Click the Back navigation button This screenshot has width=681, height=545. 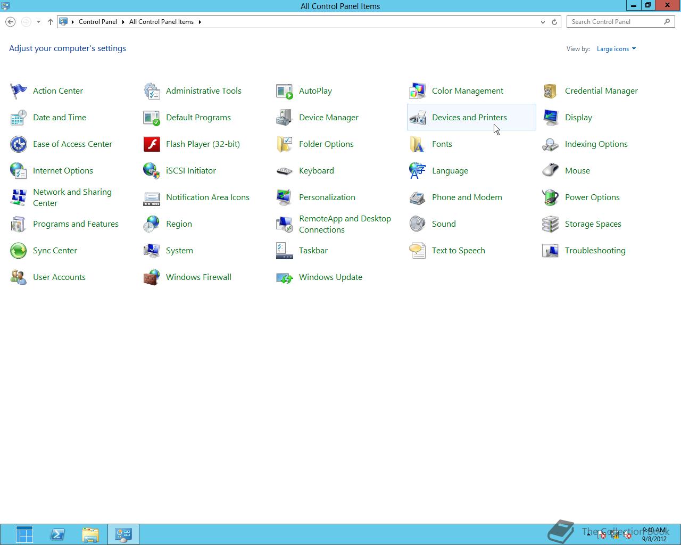coord(11,22)
